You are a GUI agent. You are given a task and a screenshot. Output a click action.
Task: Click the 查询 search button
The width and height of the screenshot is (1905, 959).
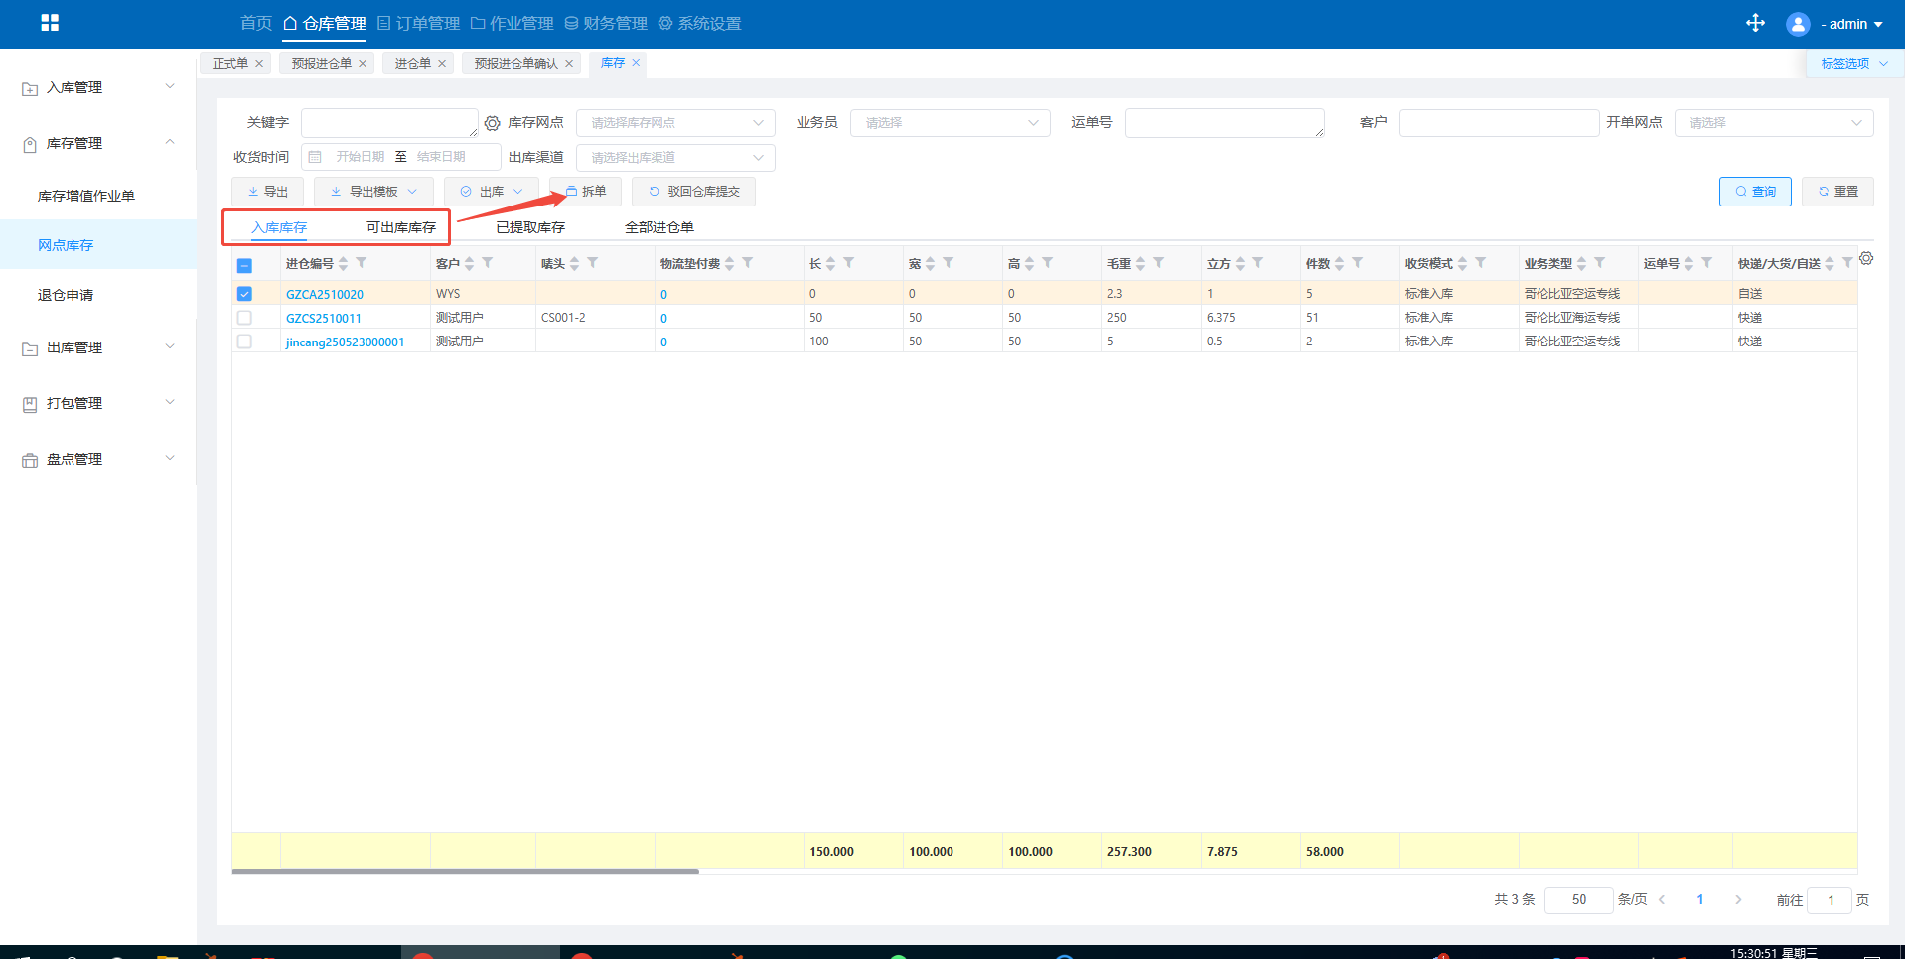click(1754, 192)
